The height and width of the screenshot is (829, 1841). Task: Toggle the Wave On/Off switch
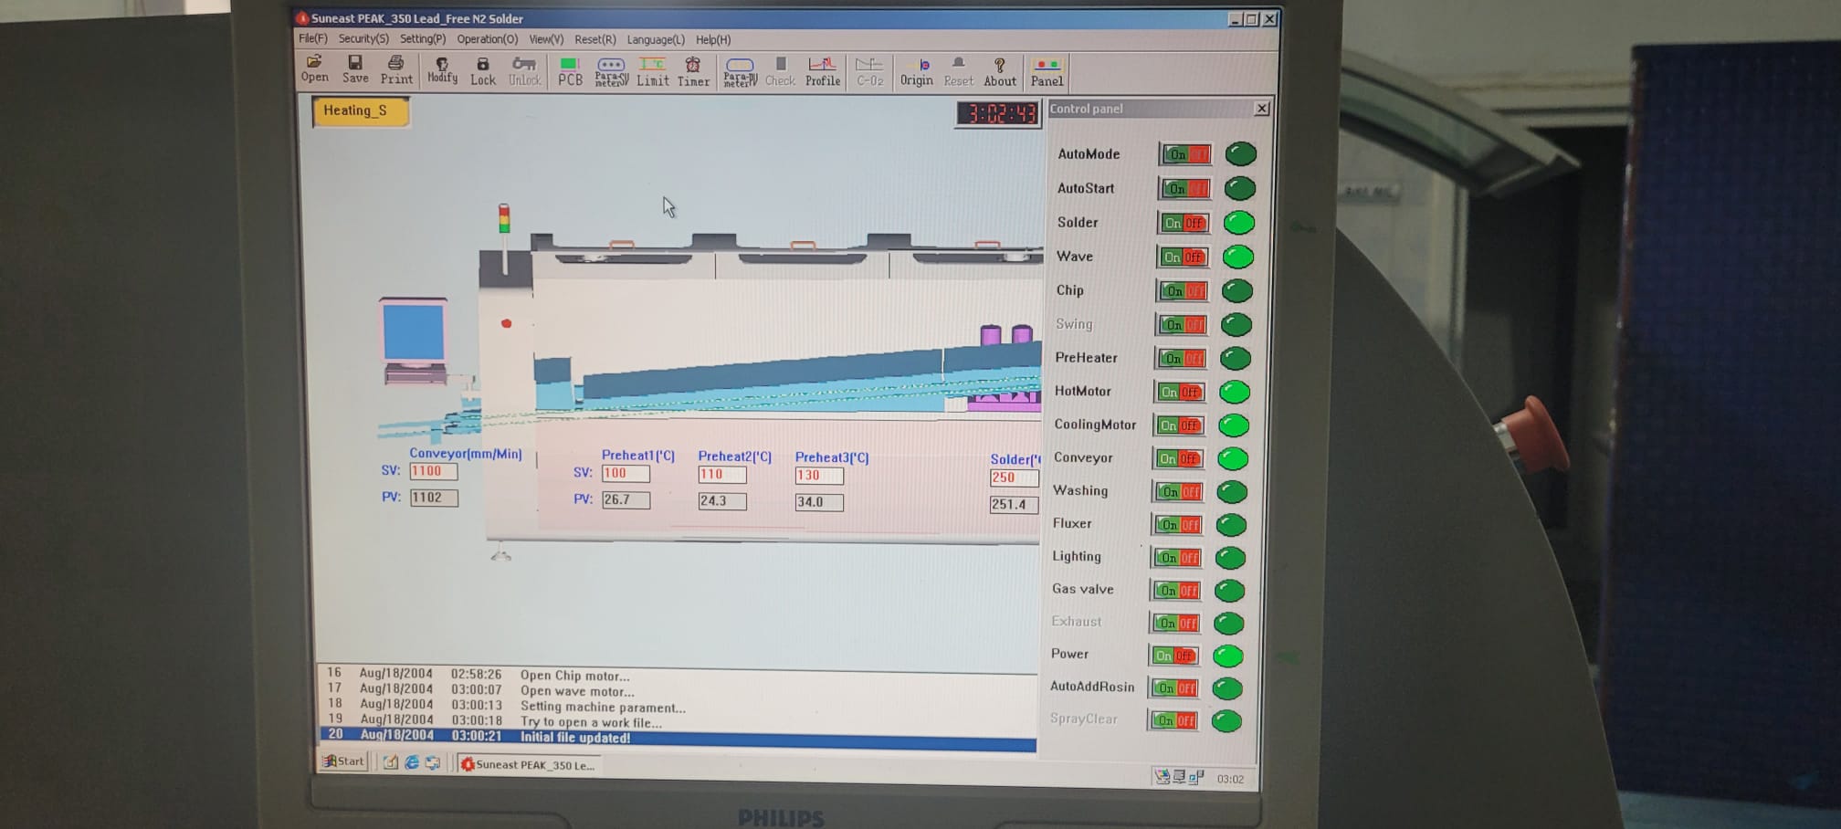pyautogui.click(x=1183, y=257)
